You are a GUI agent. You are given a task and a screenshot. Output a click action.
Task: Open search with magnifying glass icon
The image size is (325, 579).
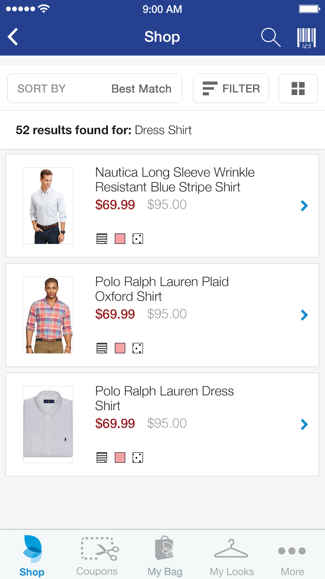(271, 37)
